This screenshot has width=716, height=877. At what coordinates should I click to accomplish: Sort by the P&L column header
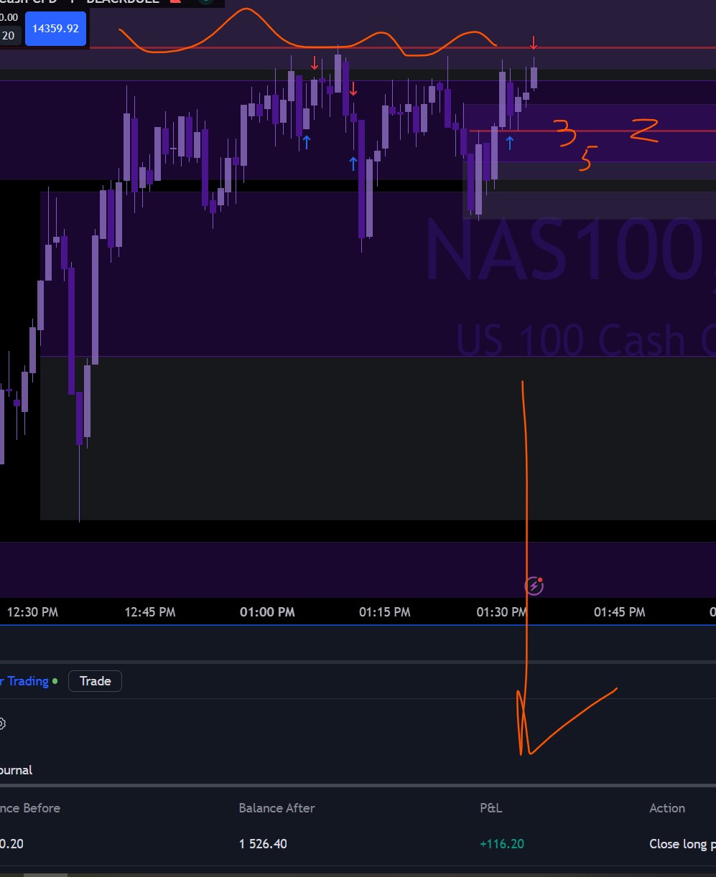point(491,808)
